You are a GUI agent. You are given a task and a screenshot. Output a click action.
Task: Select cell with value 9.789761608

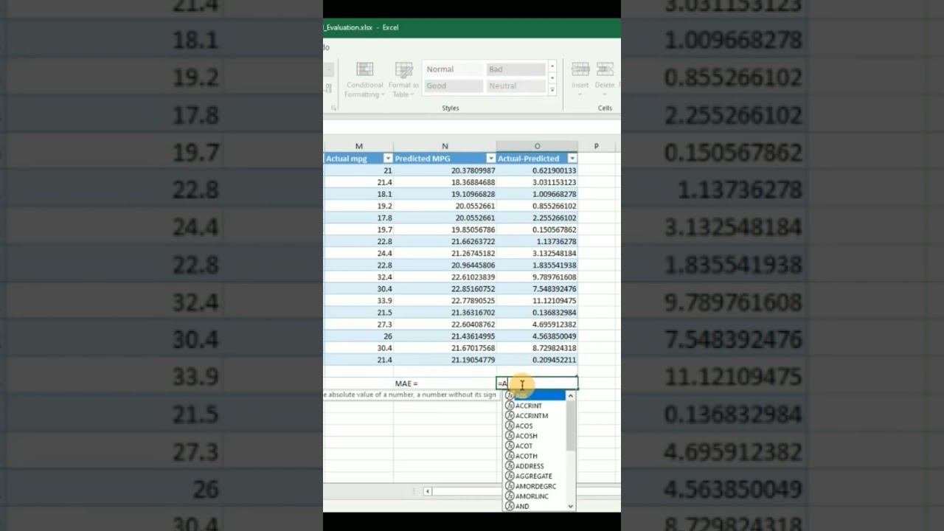pyautogui.click(x=537, y=277)
